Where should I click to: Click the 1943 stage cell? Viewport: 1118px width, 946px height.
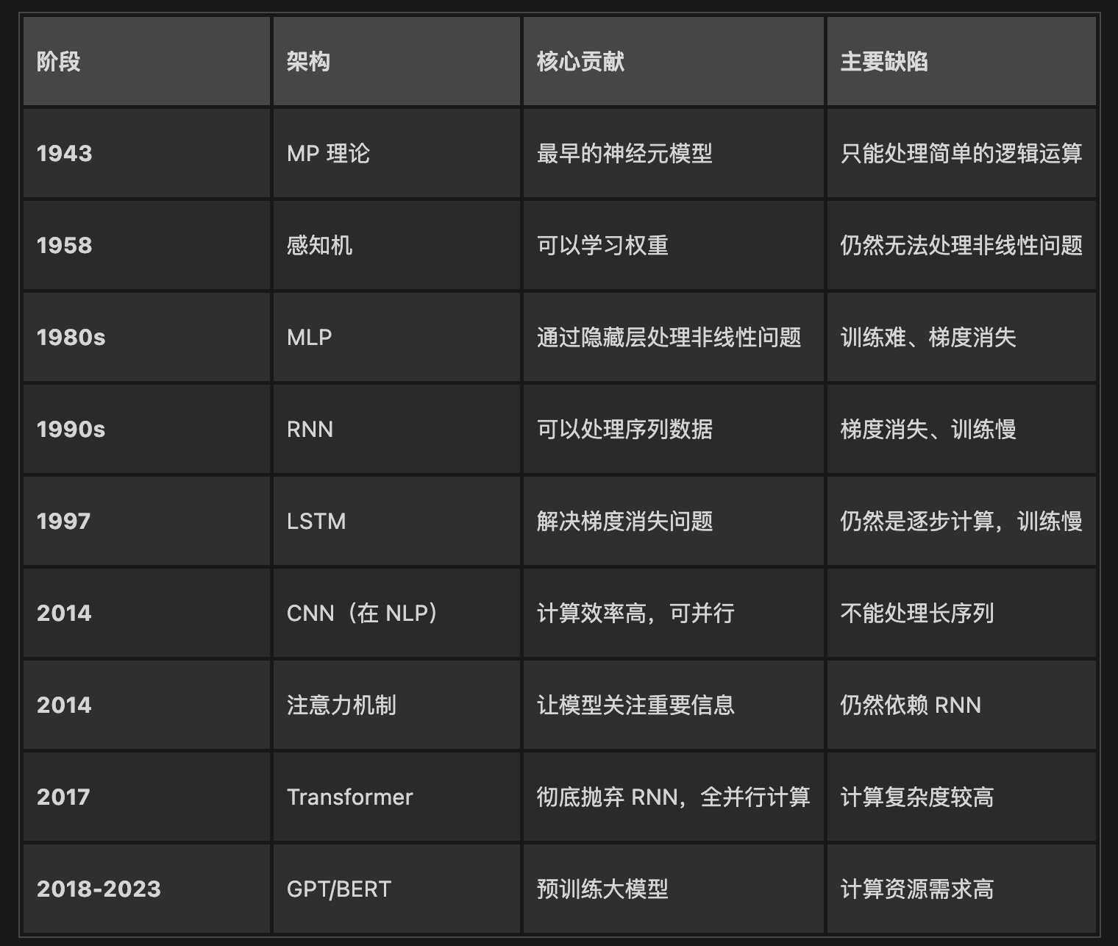pos(65,154)
